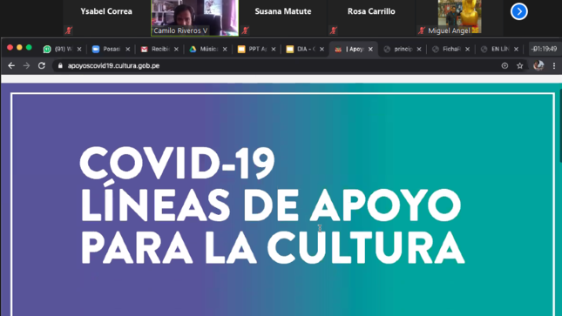
Task: Click the green fullscreen window button
Action: [29, 47]
